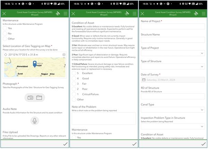Tap the RD of Structure input field

pyautogui.click(x=173, y=96)
